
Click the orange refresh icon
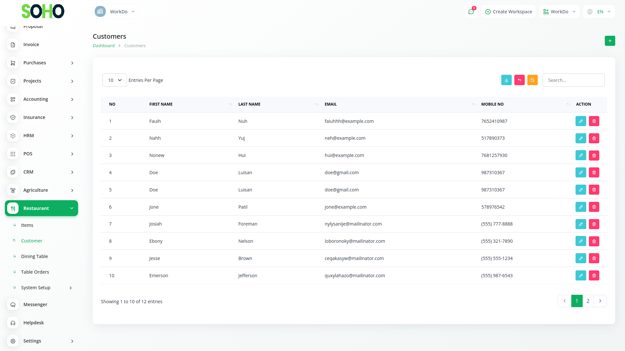click(532, 80)
